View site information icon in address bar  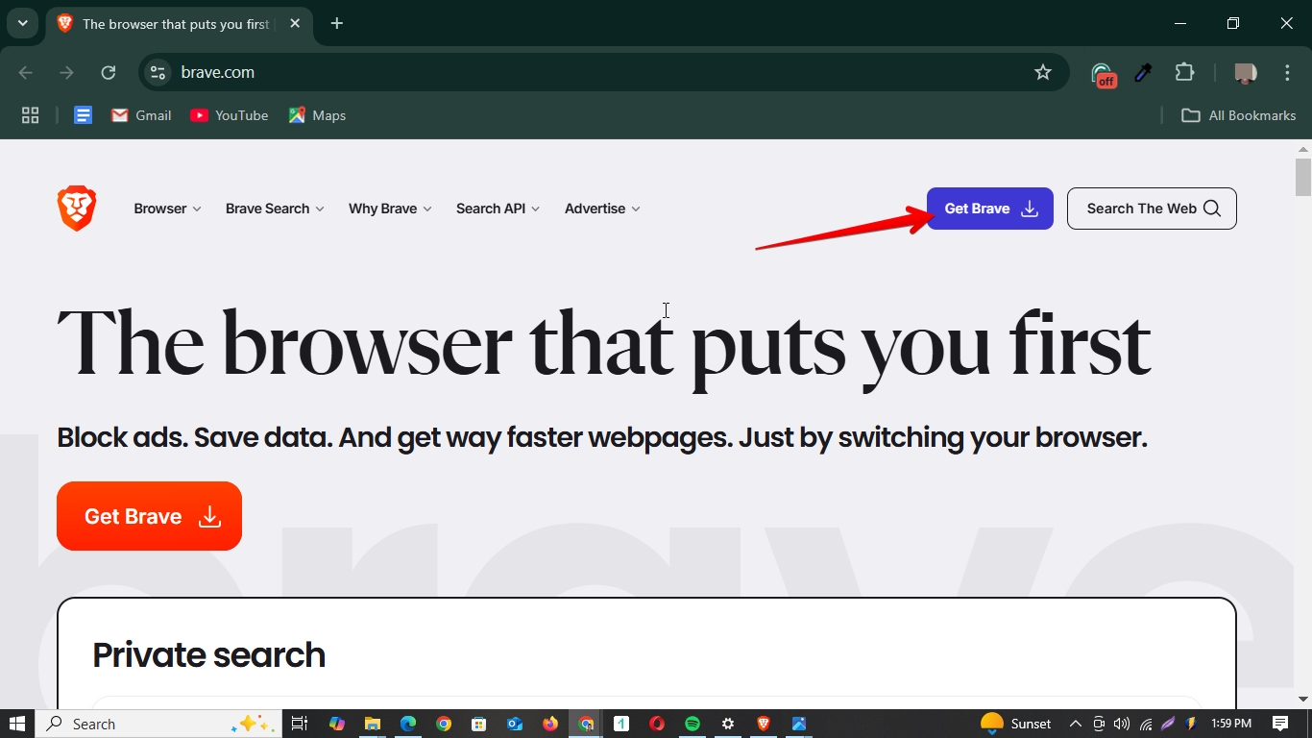coord(158,72)
